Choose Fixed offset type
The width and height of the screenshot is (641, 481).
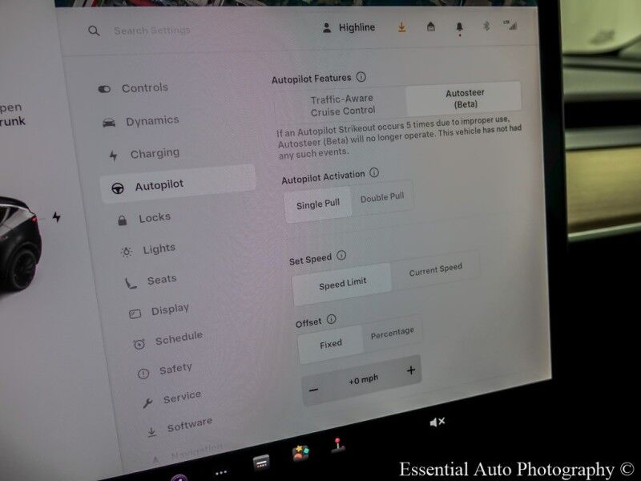(331, 345)
